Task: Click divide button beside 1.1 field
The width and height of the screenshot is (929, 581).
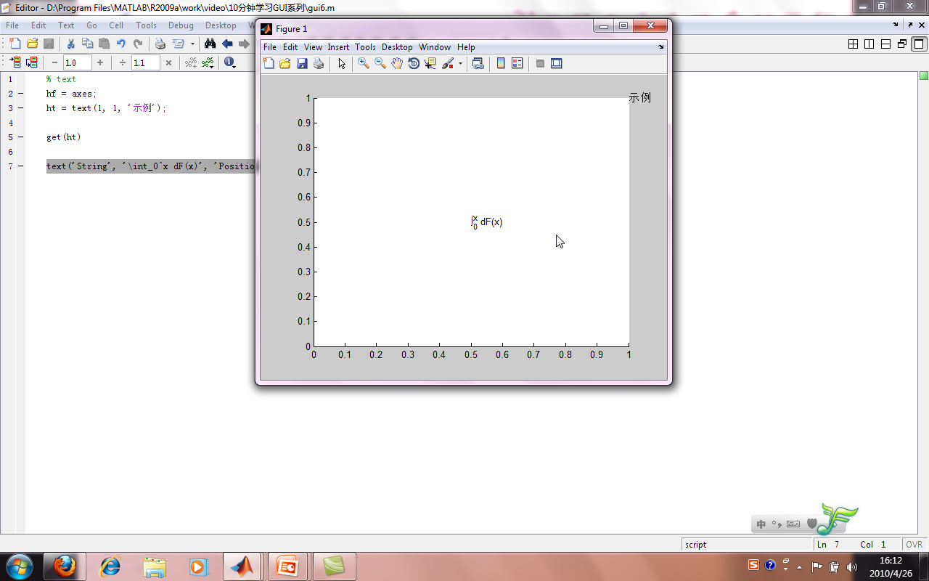Action: [x=123, y=63]
